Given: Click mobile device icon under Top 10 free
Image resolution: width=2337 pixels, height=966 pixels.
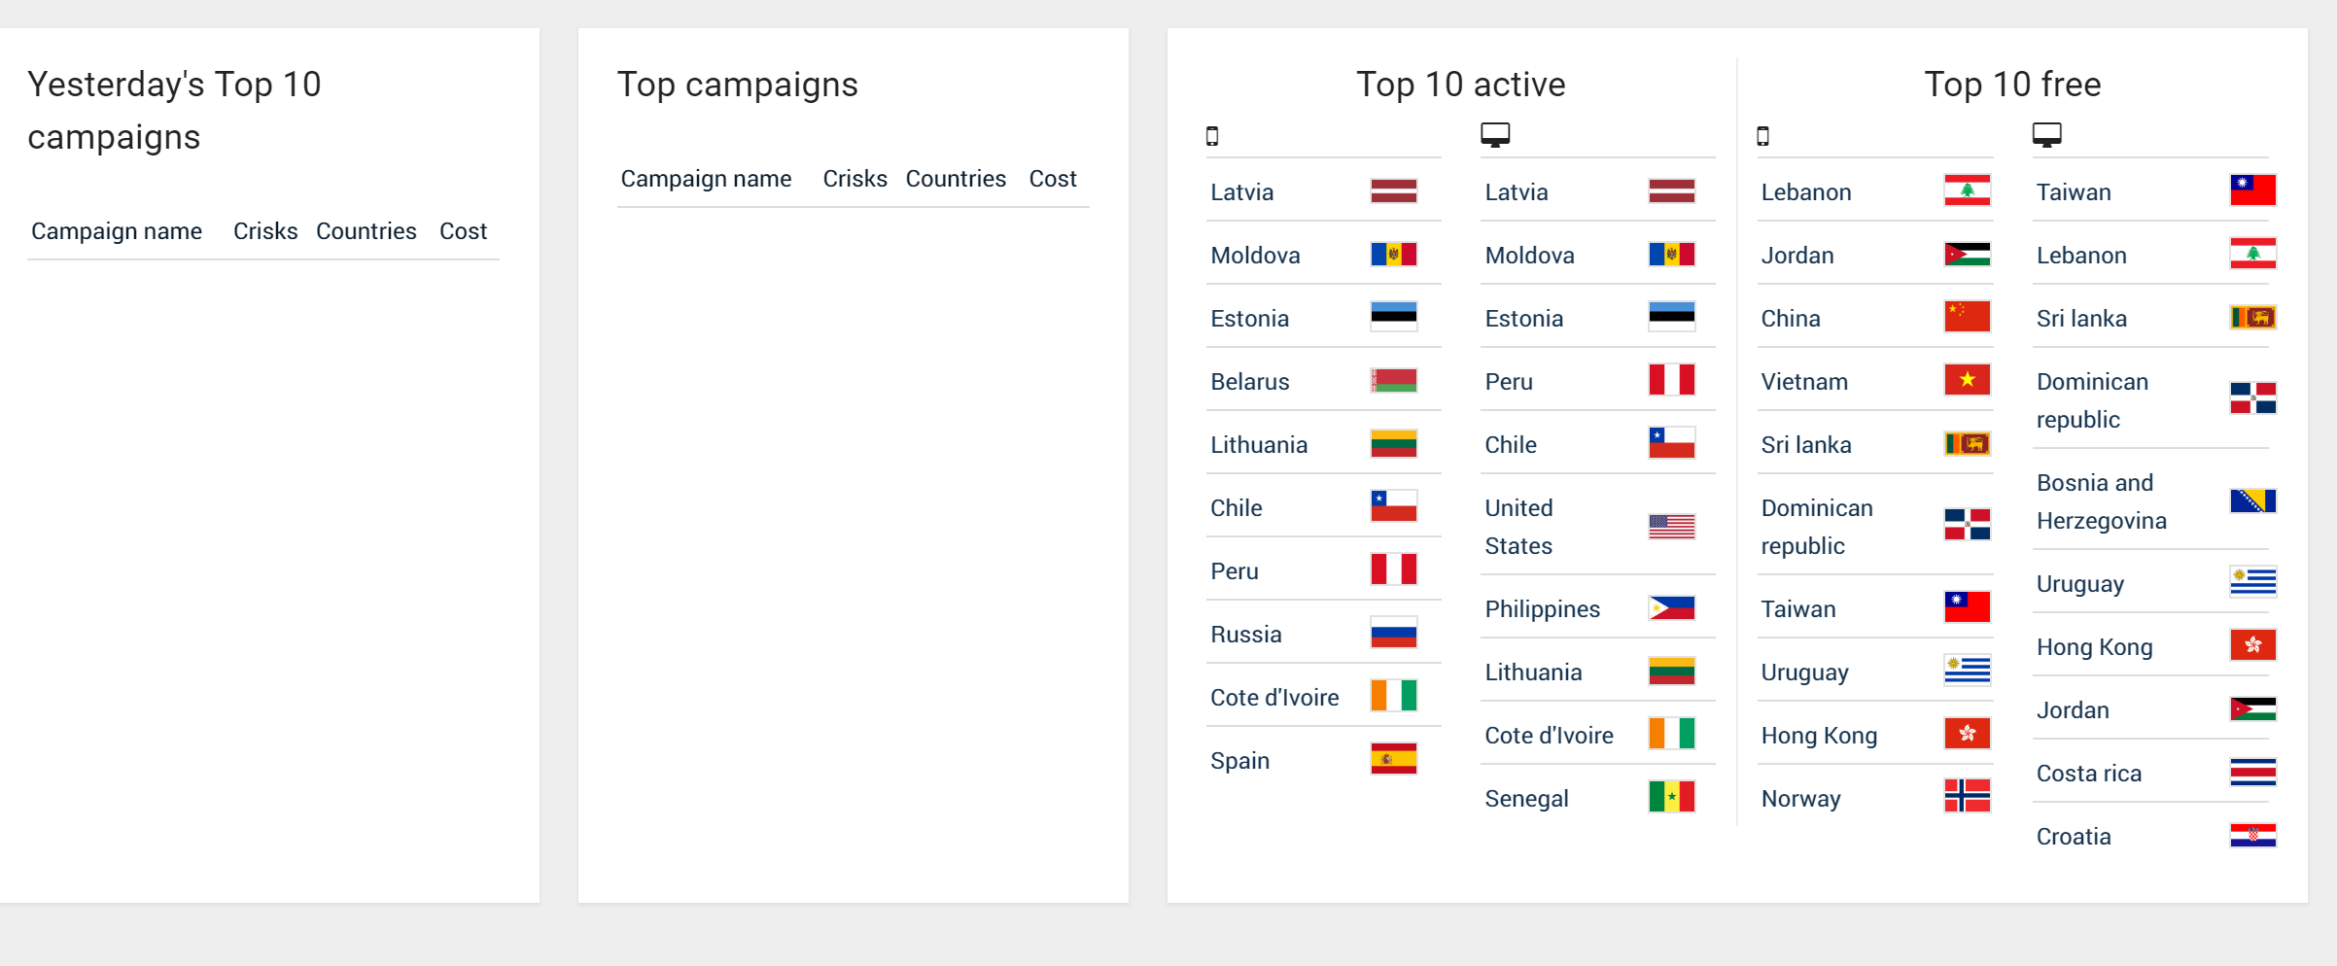Looking at the screenshot, I should [x=1763, y=136].
